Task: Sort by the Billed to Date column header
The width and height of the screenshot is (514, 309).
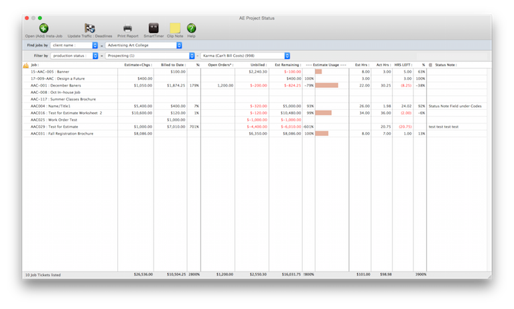Action: coord(172,65)
